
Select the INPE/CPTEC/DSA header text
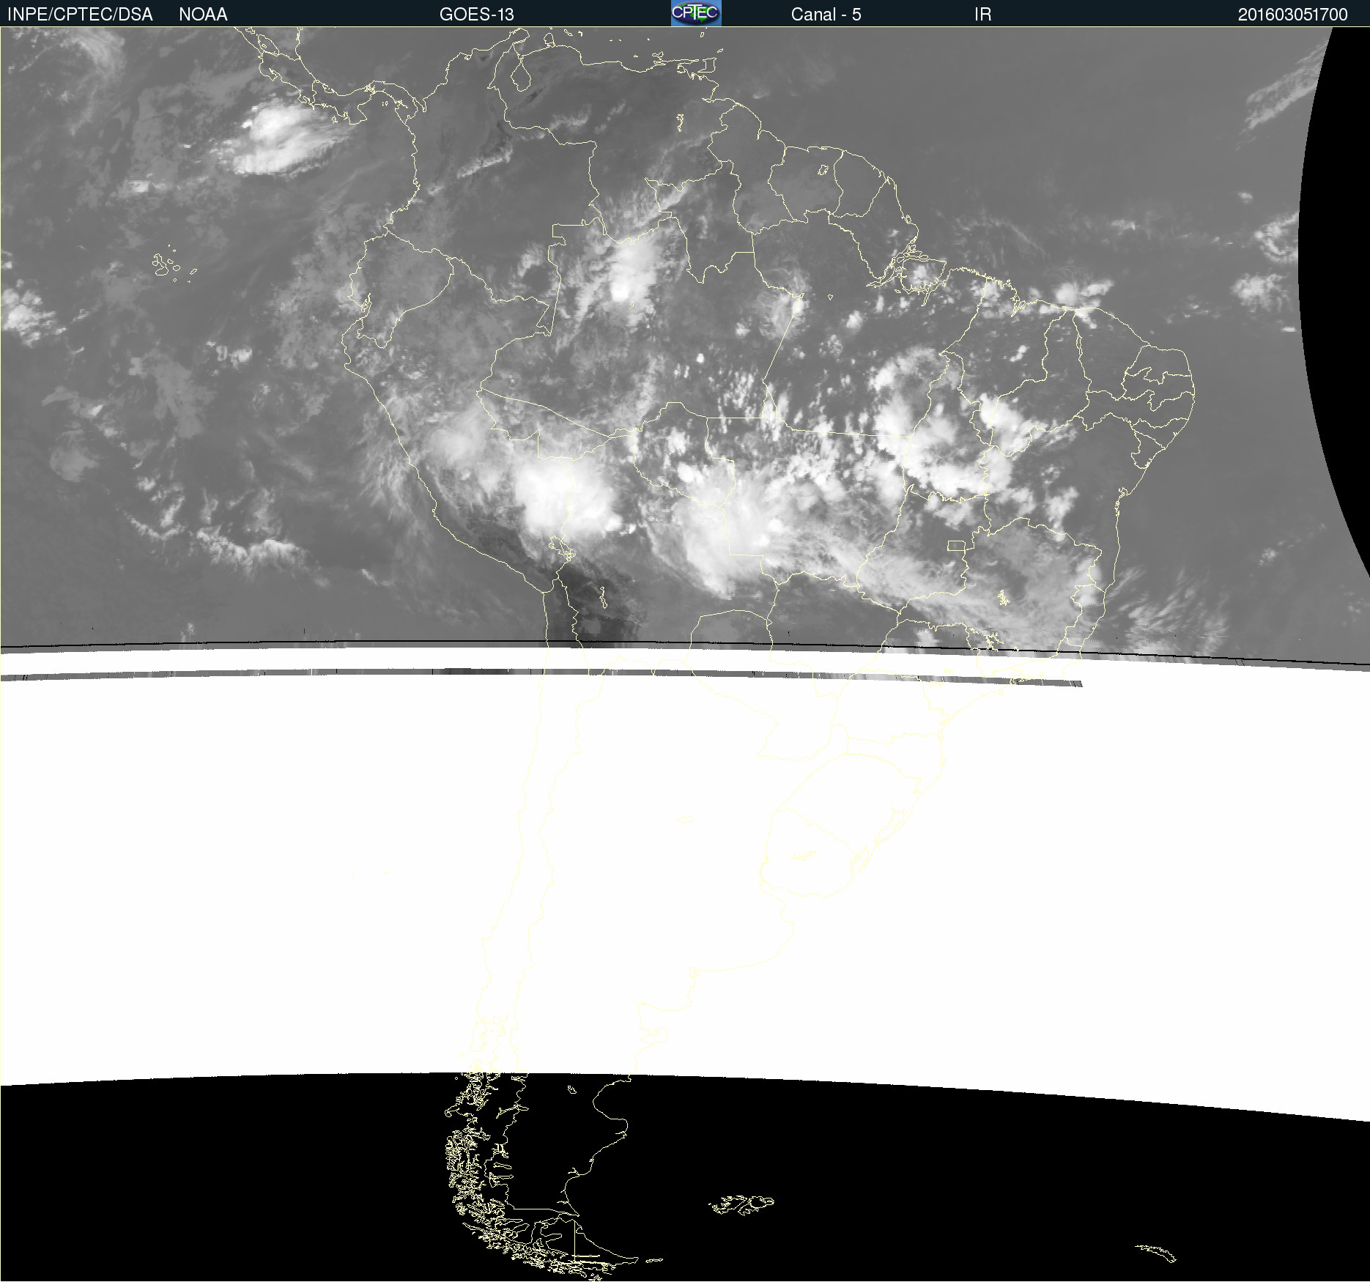80,15
